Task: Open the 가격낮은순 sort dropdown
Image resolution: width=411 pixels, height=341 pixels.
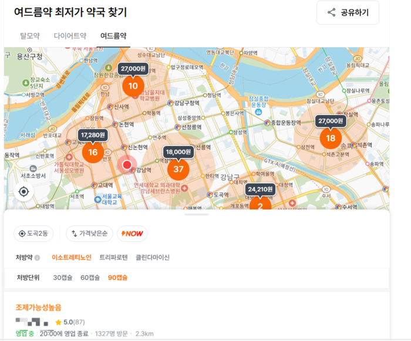Action: [89, 234]
